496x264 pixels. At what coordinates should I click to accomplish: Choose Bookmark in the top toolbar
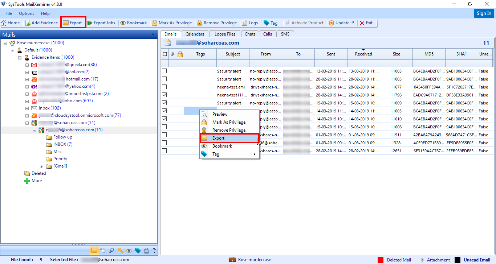(x=134, y=23)
